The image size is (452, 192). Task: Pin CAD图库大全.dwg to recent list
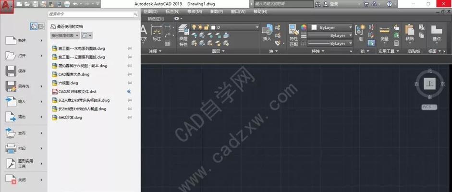129,74
